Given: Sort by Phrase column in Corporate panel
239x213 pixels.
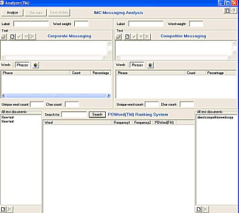Looking at the screenshot, I should coord(36,73).
